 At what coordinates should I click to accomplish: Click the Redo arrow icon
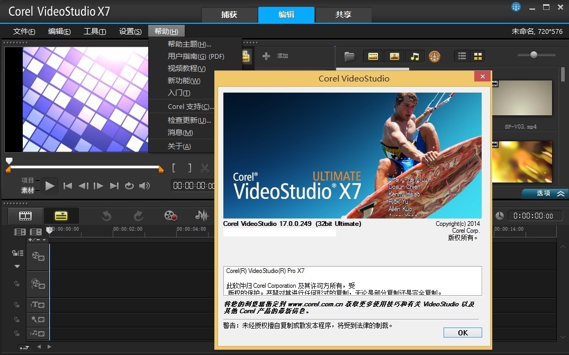(x=139, y=216)
